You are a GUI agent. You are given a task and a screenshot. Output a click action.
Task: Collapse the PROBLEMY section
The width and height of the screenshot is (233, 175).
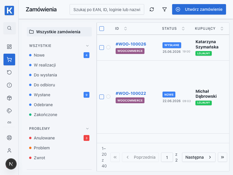click(x=87, y=129)
